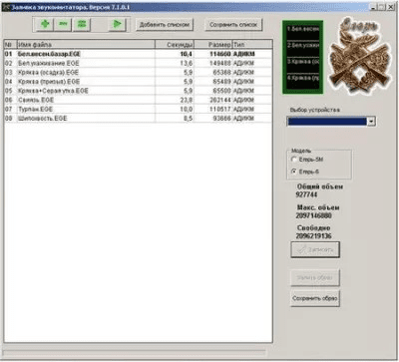The width and height of the screenshot is (399, 362).
Task: Click the Добавить списком button
Action: 165,25
